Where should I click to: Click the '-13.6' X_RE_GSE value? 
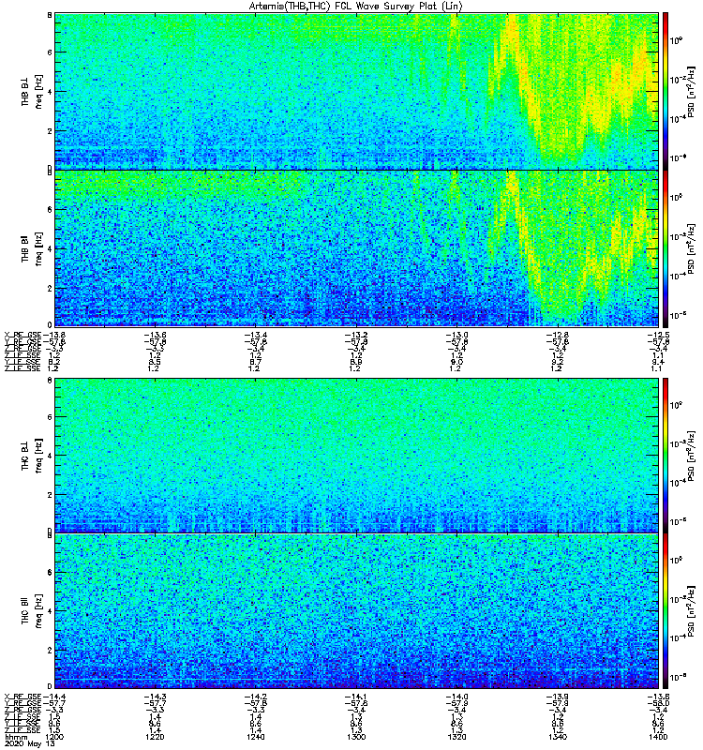156,335
